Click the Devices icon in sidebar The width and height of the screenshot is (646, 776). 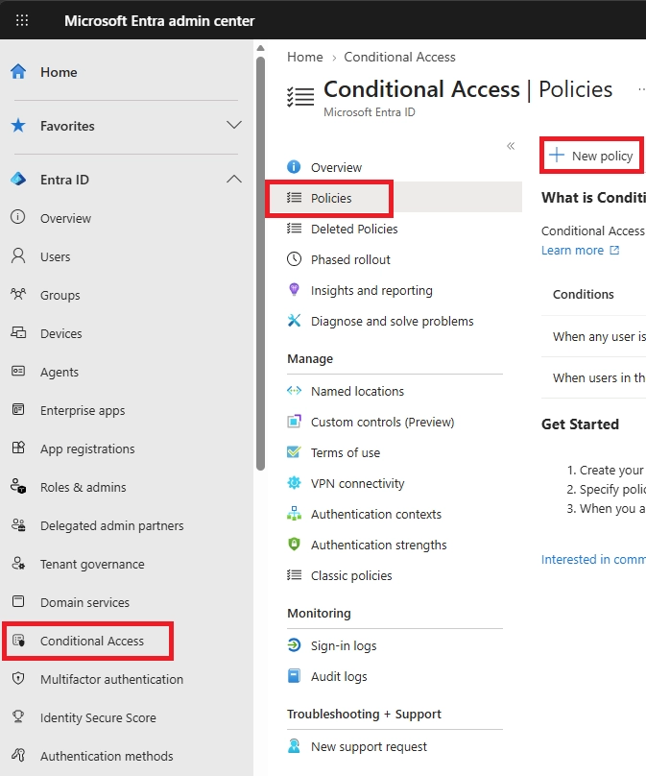18,333
